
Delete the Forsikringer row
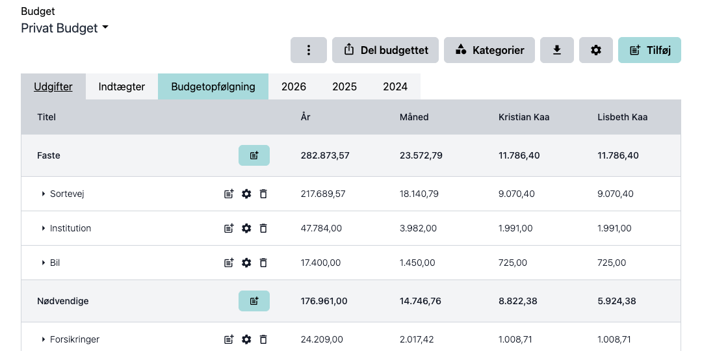tap(263, 339)
